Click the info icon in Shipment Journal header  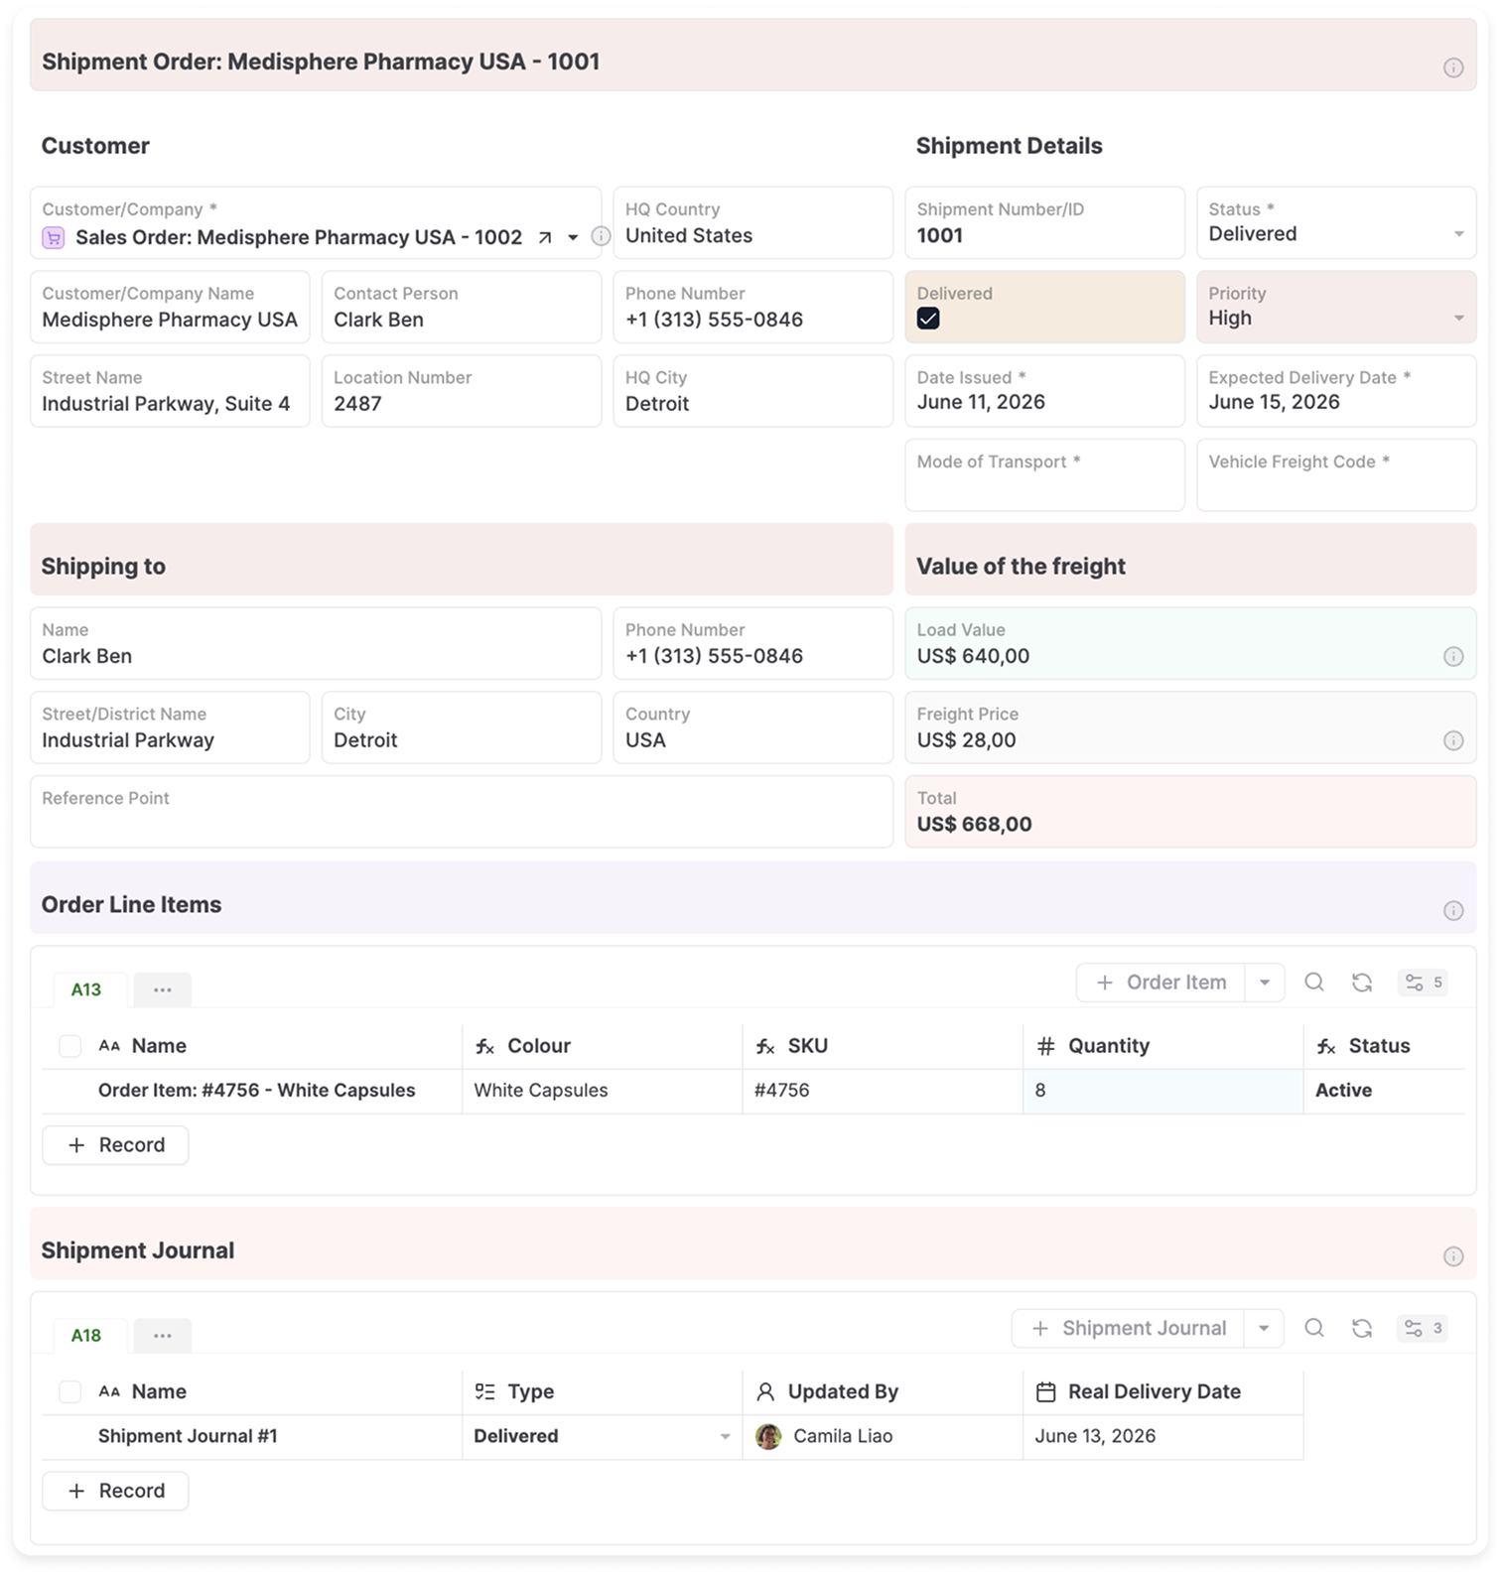(1452, 1256)
